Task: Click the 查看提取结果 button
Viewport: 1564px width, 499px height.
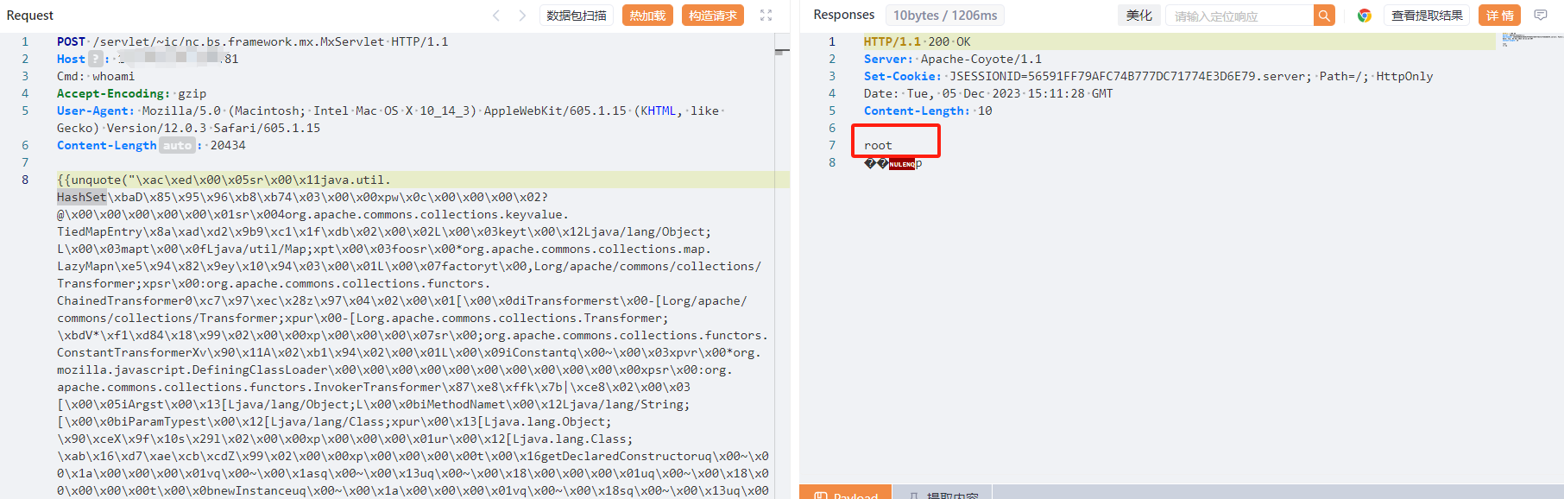Action: point(1427,16)
